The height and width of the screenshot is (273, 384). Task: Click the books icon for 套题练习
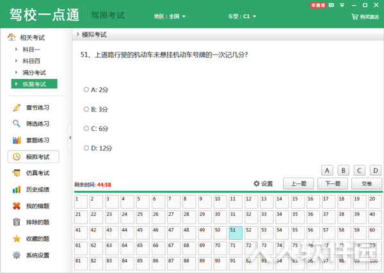[17, 140]
